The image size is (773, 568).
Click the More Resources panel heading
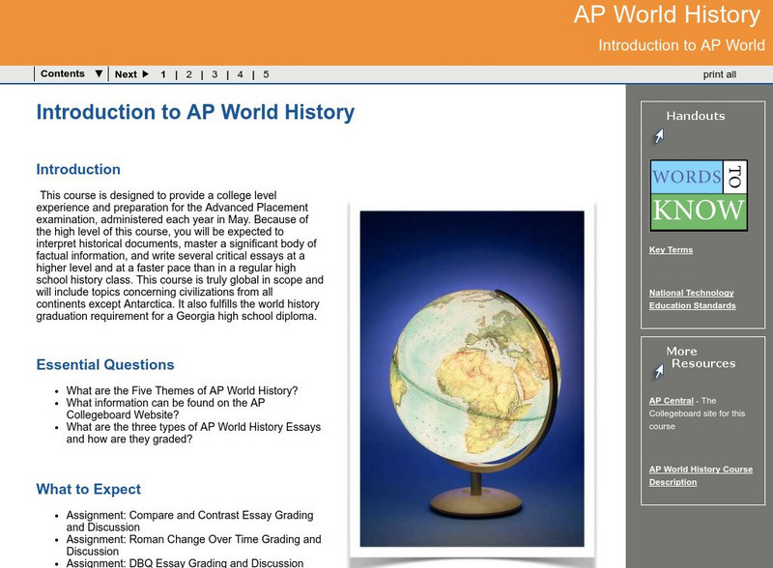[x=701, y=357]
